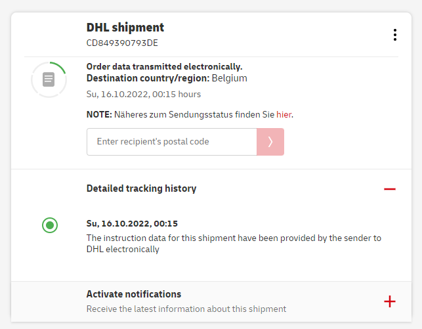Click the green arc of the progress ring
This screenshot has height=329, width=422.
pyautogui.click(x=60, y=66)
